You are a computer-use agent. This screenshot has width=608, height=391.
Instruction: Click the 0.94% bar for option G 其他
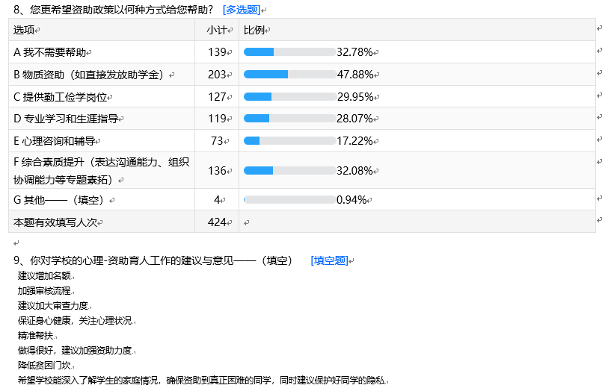click(289, 200)
